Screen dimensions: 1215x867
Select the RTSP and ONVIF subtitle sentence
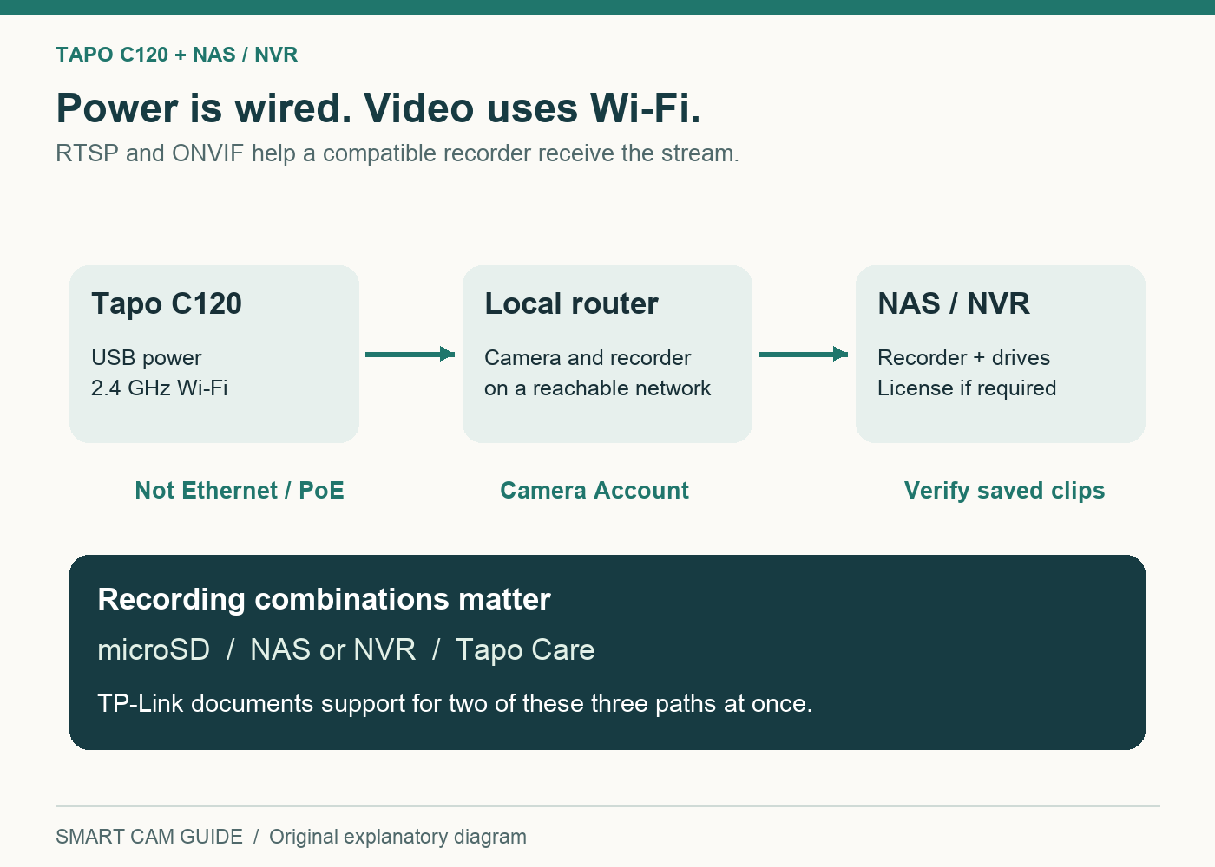(x=397, y=153)
